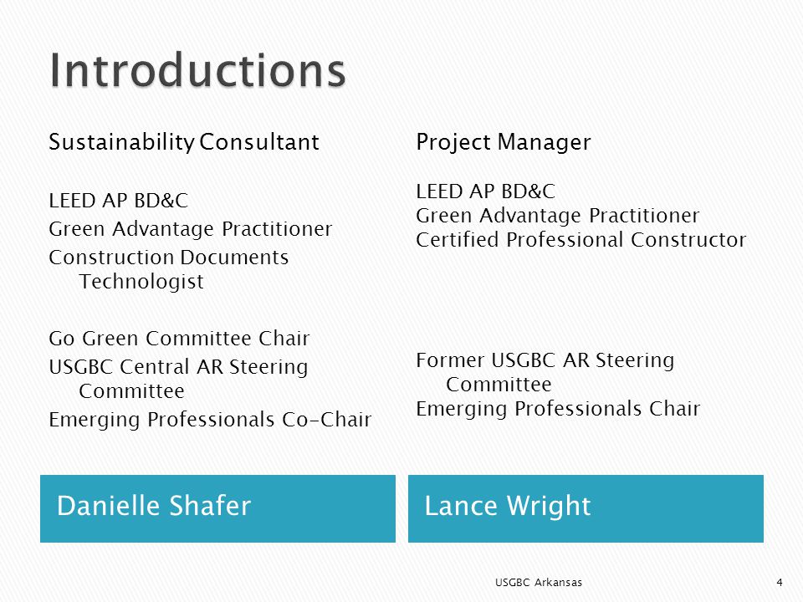Click the USGBC Arkansas footer text

pyautogui.click(x=539, y=583)
